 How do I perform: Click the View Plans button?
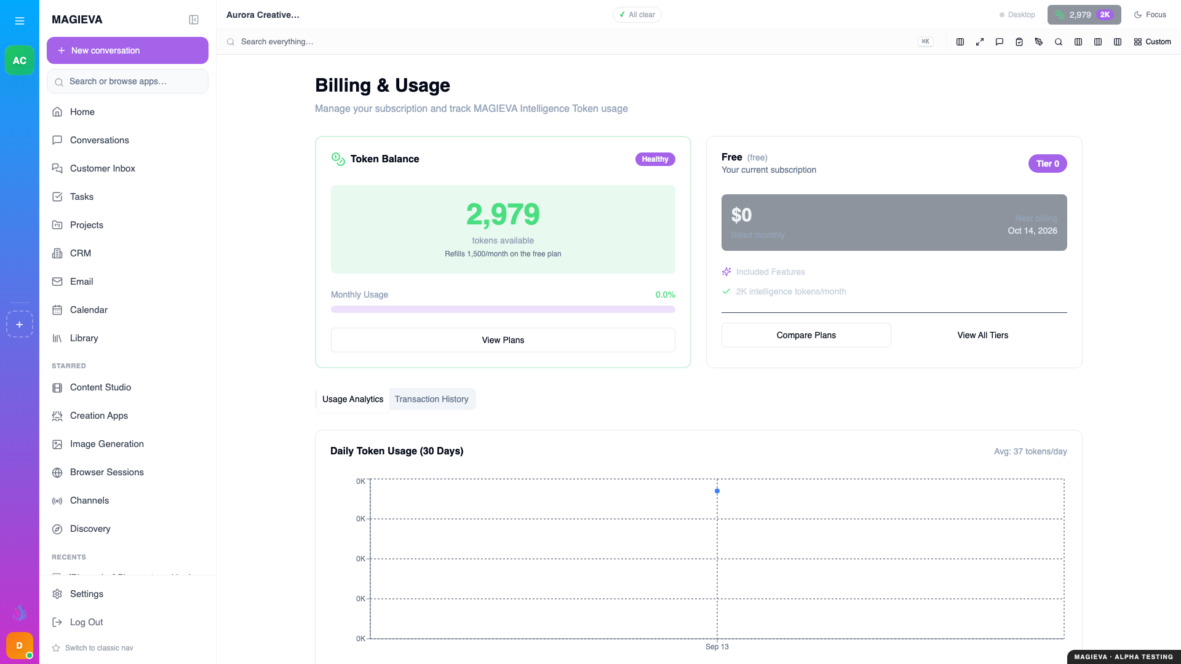[503, 340]
